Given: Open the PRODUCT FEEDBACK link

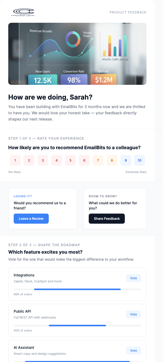Looking at the screenshot, I should pyautogui.click(x=128, y=12).
